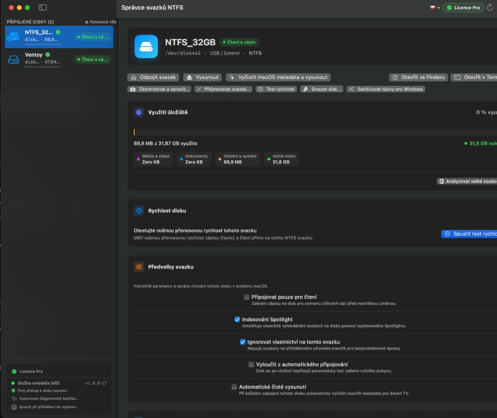The height and width of the screenshot is (418, 497).
Task: Click Odpojit svazek button
Action: coord(154,78)
